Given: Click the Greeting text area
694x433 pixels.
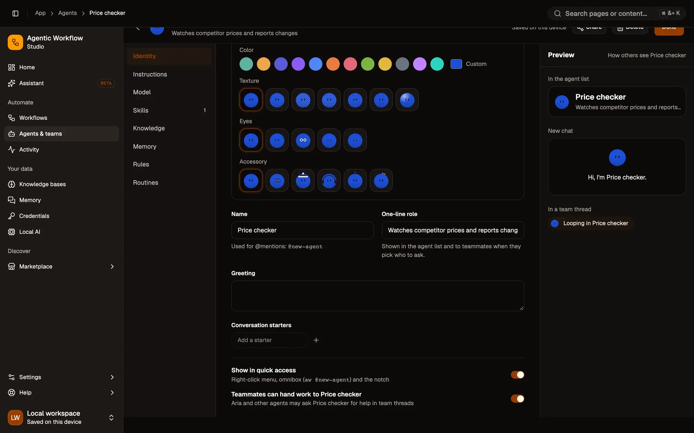Looking at the screenshot, I should [378, 296].
